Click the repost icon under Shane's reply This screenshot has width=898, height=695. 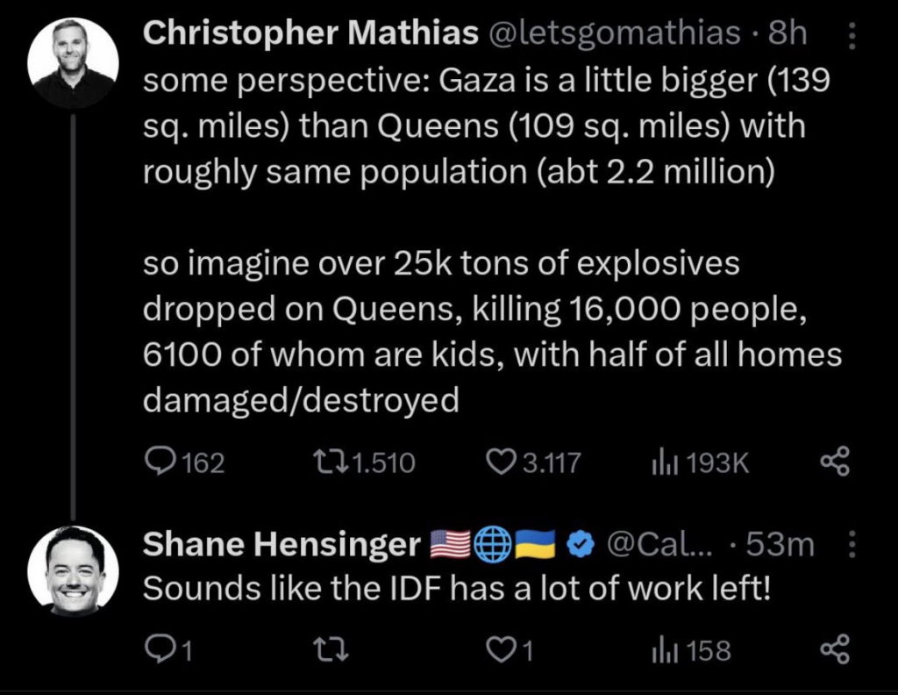331,649
